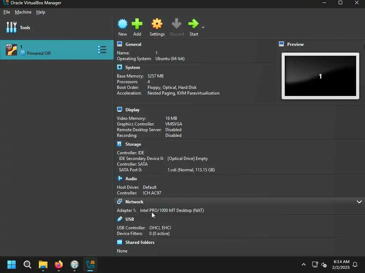Click the USB section plug icon
Screen dimensions: 365x273
tap(120, 219)
